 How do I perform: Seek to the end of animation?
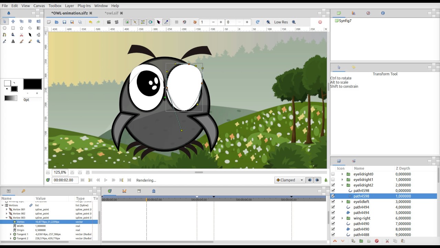pyautogui.click(x=129, y=180)
